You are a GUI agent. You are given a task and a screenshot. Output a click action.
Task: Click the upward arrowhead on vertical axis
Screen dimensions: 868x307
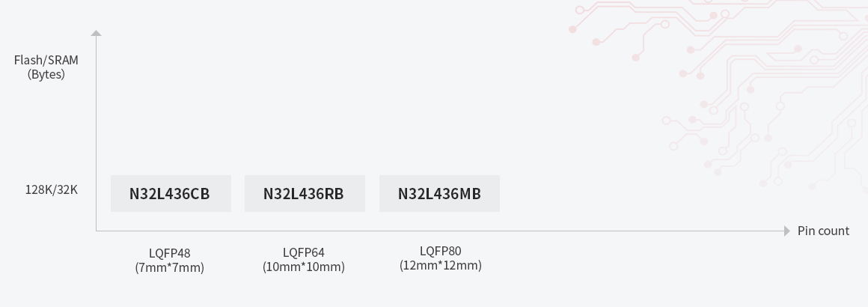(x=96, y=33)
